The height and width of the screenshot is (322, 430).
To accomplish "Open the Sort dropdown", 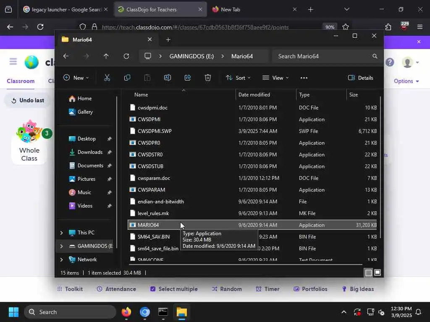I will 238,78.
